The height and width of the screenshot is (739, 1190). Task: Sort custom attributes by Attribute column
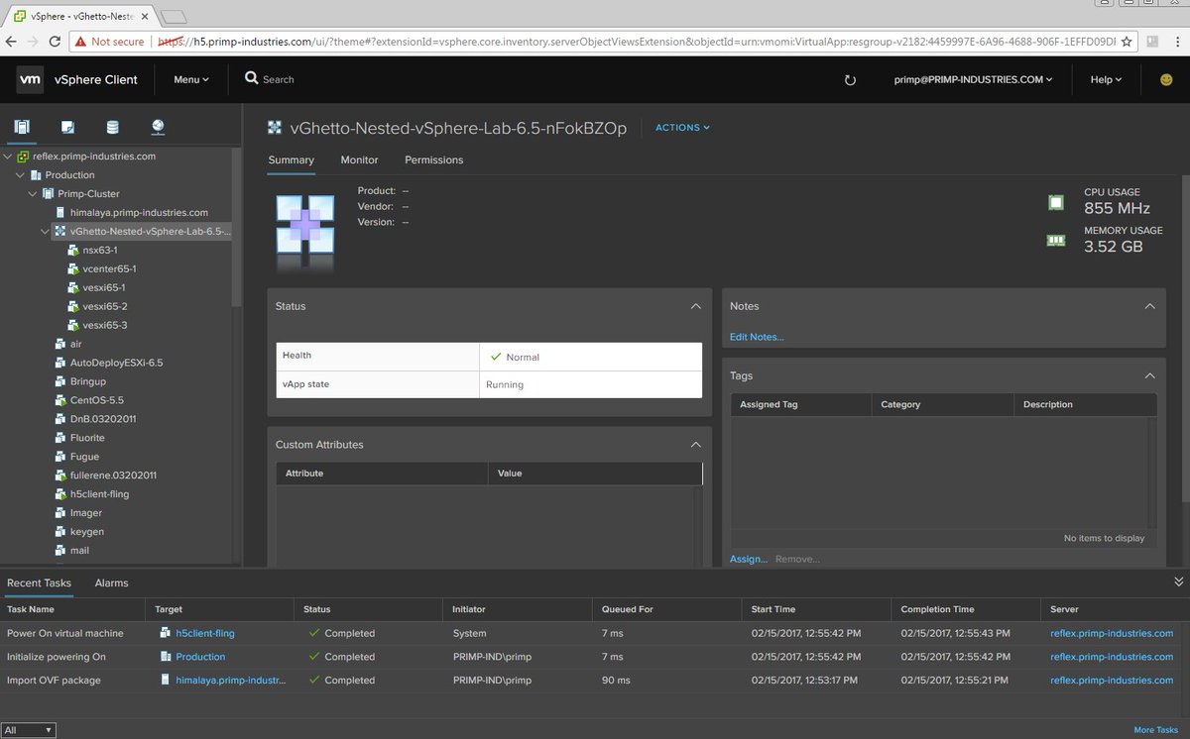304,474
